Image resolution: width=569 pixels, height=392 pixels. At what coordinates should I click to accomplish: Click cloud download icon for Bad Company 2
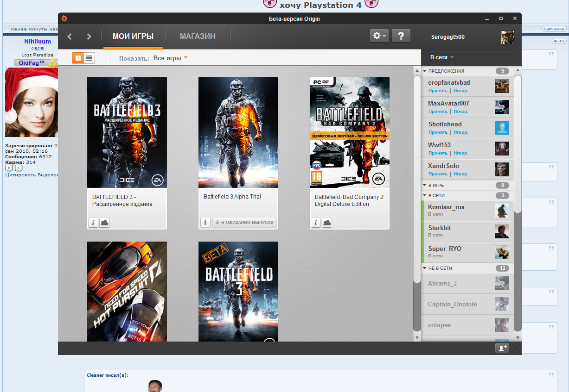coord(327,223)
